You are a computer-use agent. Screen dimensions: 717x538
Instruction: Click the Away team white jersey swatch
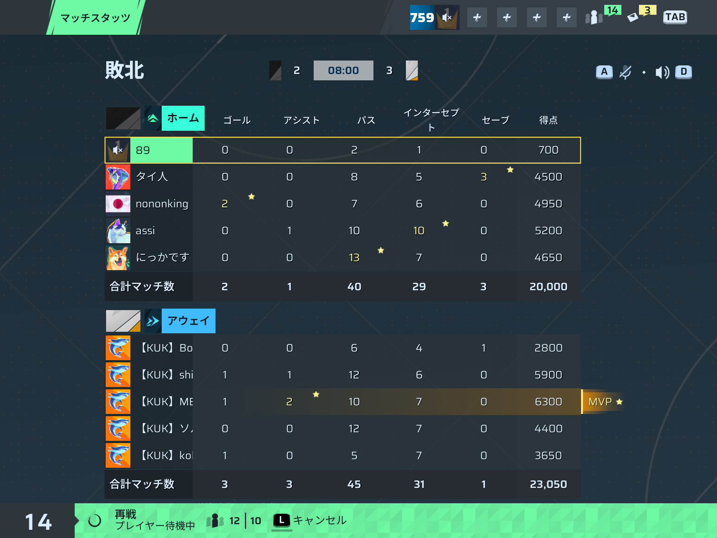click(x=123, y=321)
